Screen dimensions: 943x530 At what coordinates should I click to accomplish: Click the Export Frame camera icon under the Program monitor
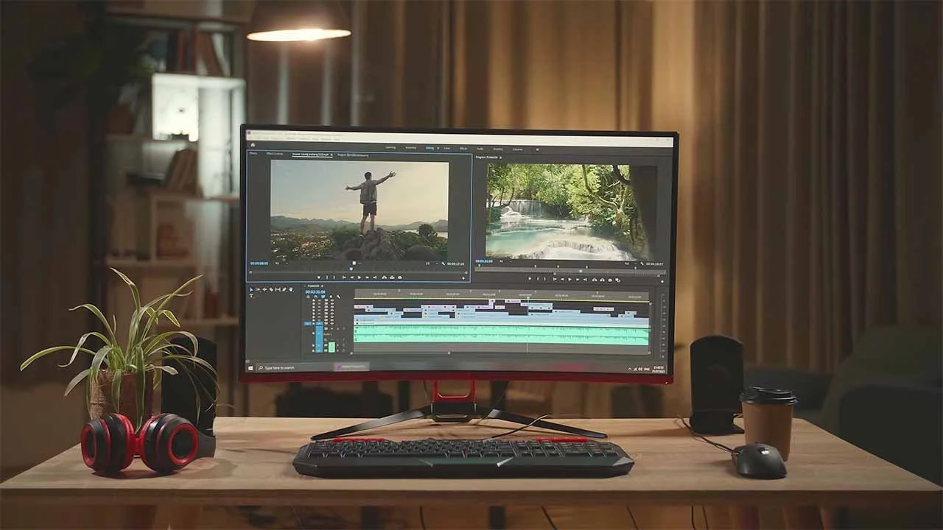tap(610, 280)
